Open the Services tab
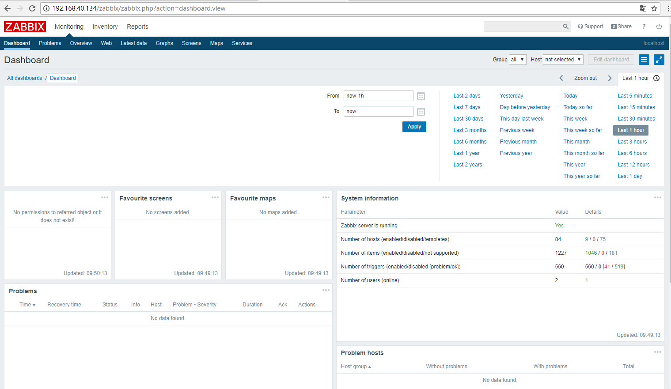This screenshot has width=671, height=389. (242, 43)
